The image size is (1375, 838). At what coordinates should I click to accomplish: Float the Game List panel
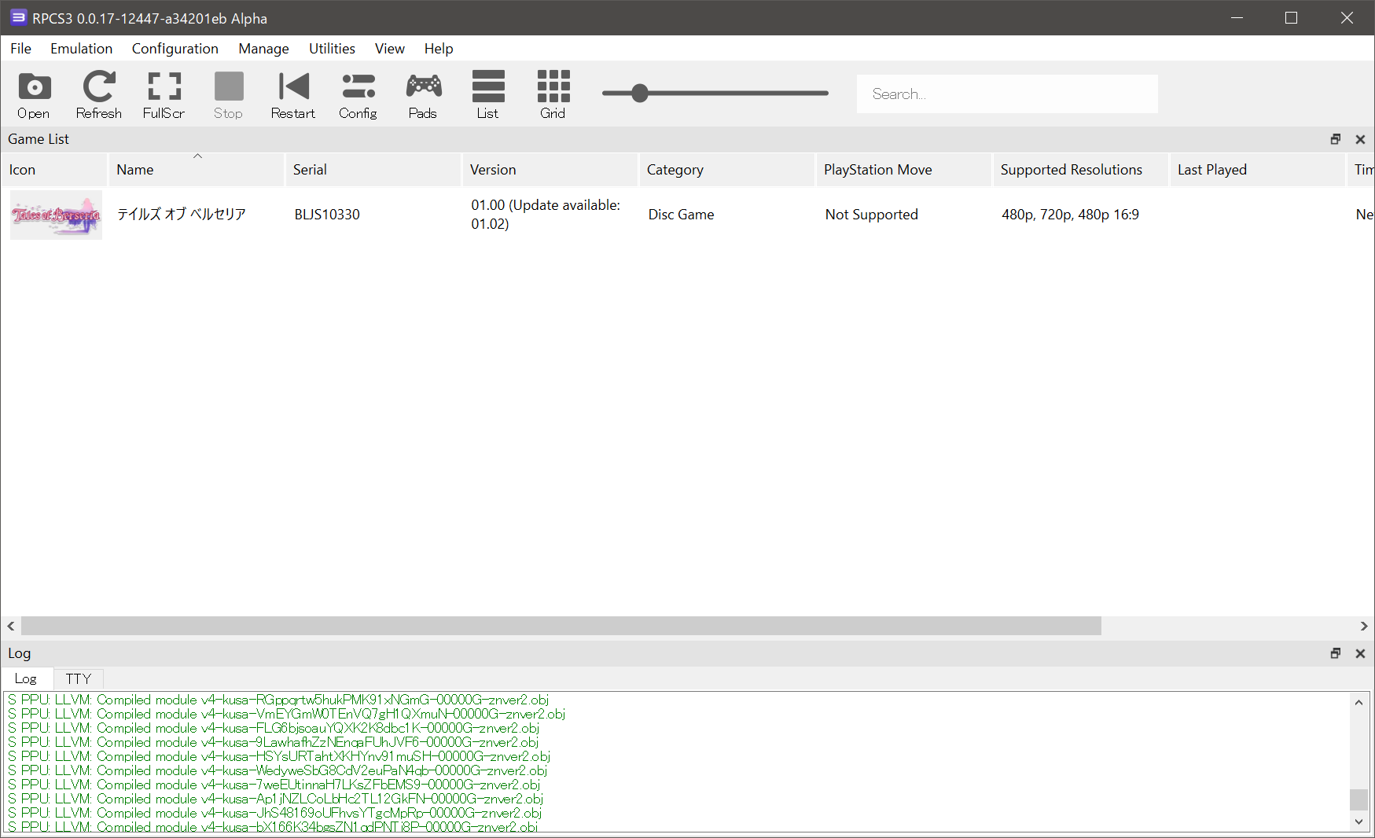[1335, 139]
